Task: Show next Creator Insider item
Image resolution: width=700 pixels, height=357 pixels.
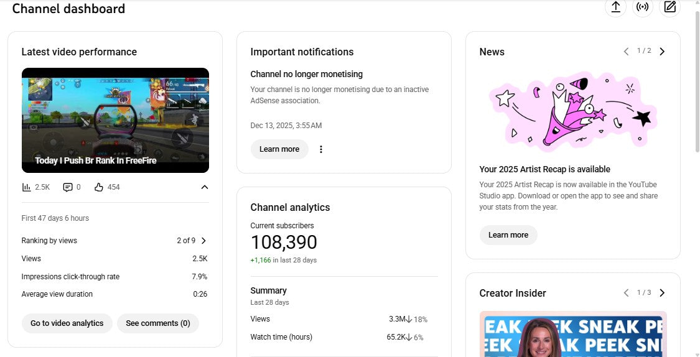Action: (x=662, y=293)
